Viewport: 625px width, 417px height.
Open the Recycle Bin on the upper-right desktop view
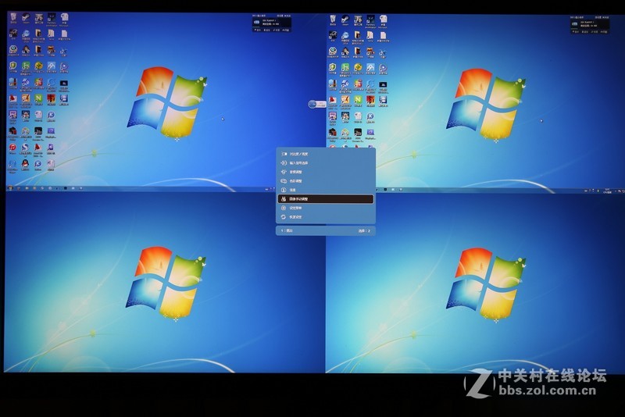point(333,20)
